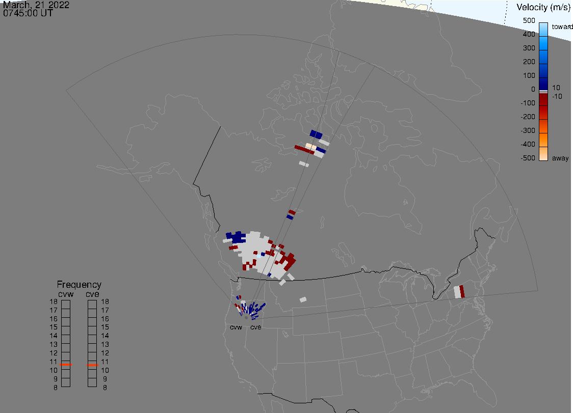The height and width of the screenshot is (413, 573).
Task: Click the cvw radar label on the map
Action: (x=236, y=327)
